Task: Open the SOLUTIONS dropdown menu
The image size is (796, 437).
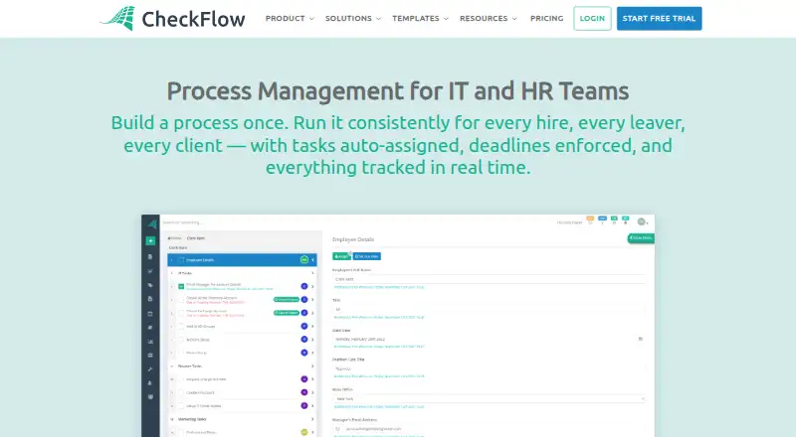Action: [x=353, y=18]
